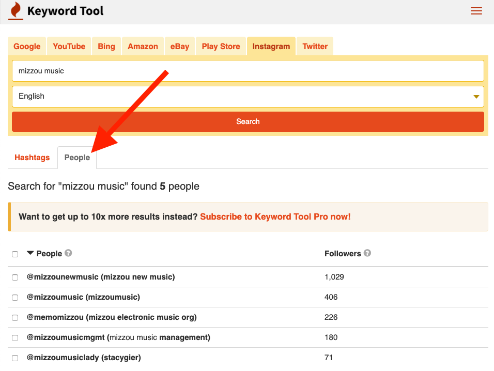Screen dimensions: 494x371
Task: Click @mizzoumusic (mizzoumusic) row text
Action: pyautogui.click(x=84, y=297)
